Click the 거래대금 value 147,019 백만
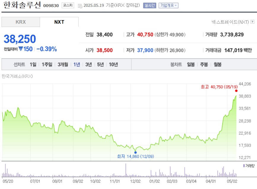Viewport: 257px width, 189px height. [238, 50]
